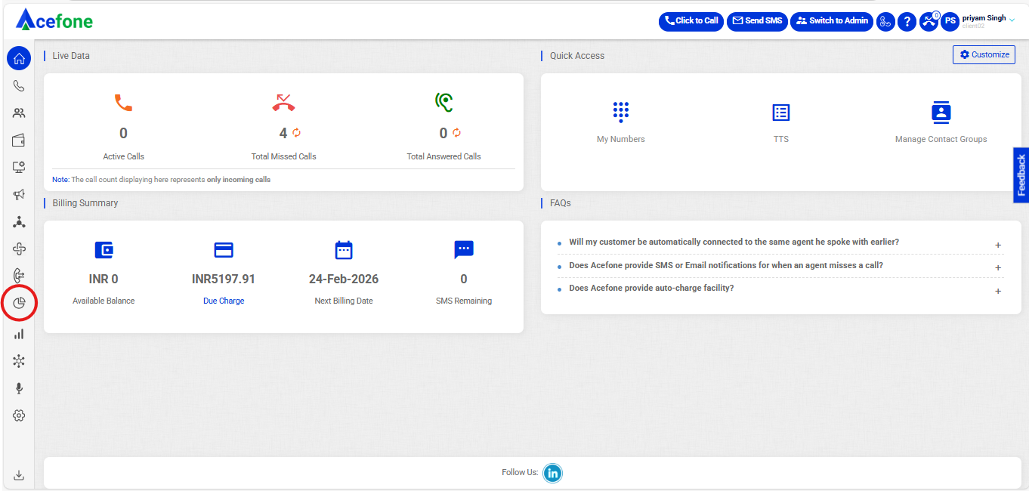Click the Click to Call button
The image size is (1029, 491).
(x=691, y=22)
